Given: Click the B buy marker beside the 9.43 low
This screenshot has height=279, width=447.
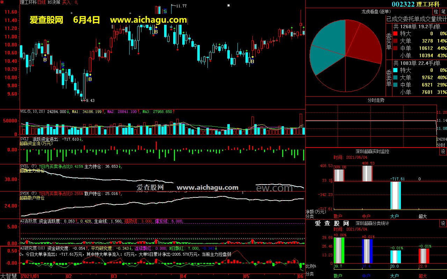Looking at the screenshot, I should (90, 79).
